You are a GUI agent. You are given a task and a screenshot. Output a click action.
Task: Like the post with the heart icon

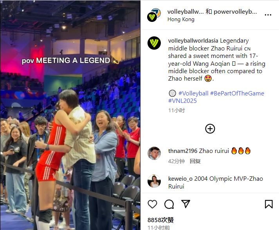click(153, 204)
